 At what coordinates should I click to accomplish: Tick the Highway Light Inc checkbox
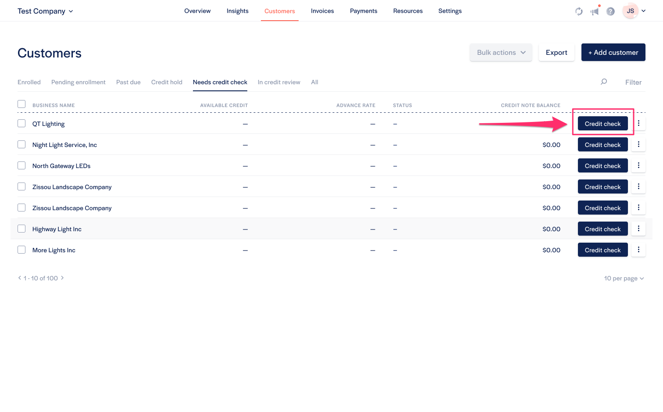(21, 229)
